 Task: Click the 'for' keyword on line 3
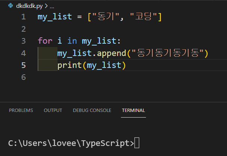click(45, 41)
